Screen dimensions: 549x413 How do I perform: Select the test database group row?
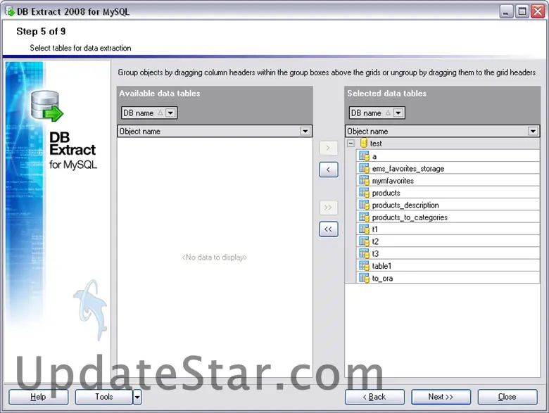click(442, 143)
